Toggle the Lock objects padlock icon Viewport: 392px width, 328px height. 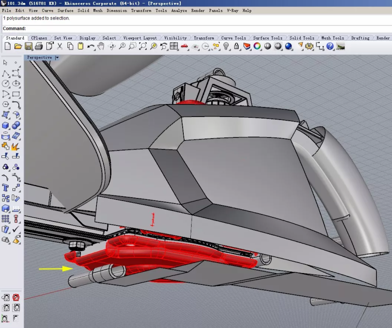coord(236,46)
